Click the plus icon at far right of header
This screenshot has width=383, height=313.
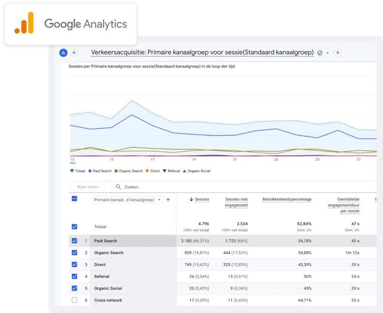click(x=338, y=53)
